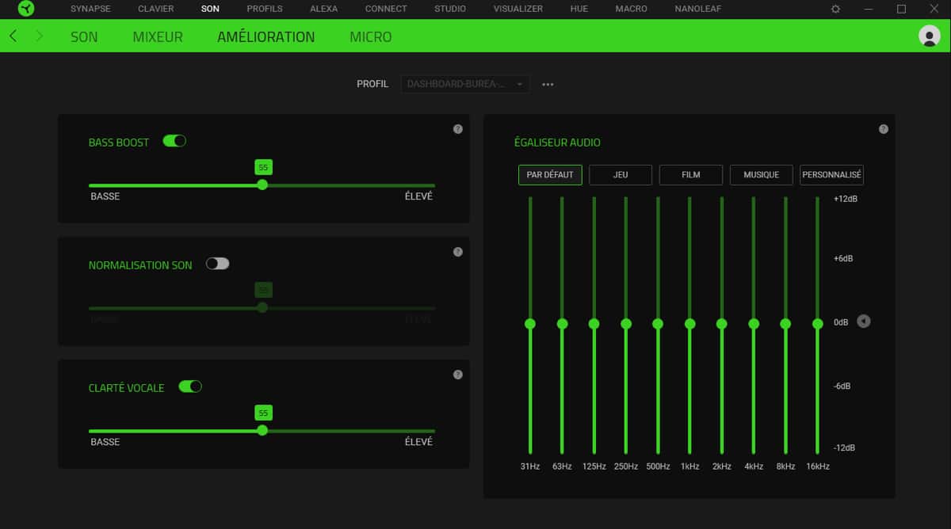Viewport: 951px width, 529px height.
Task: Click the Égaliseur Audio heading
Action: coord(557,143)
